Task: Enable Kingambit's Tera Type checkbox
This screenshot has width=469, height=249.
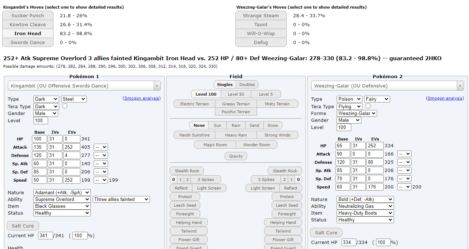Action: click(65, 106)
